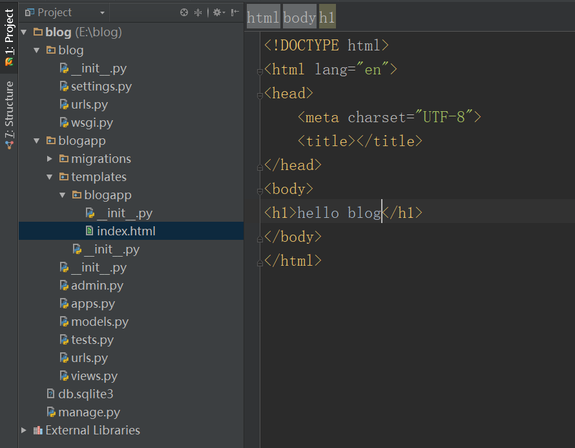575x448 pixels.
Task: Open the Project panel settings gear
Action: click(x=219, y=12)
